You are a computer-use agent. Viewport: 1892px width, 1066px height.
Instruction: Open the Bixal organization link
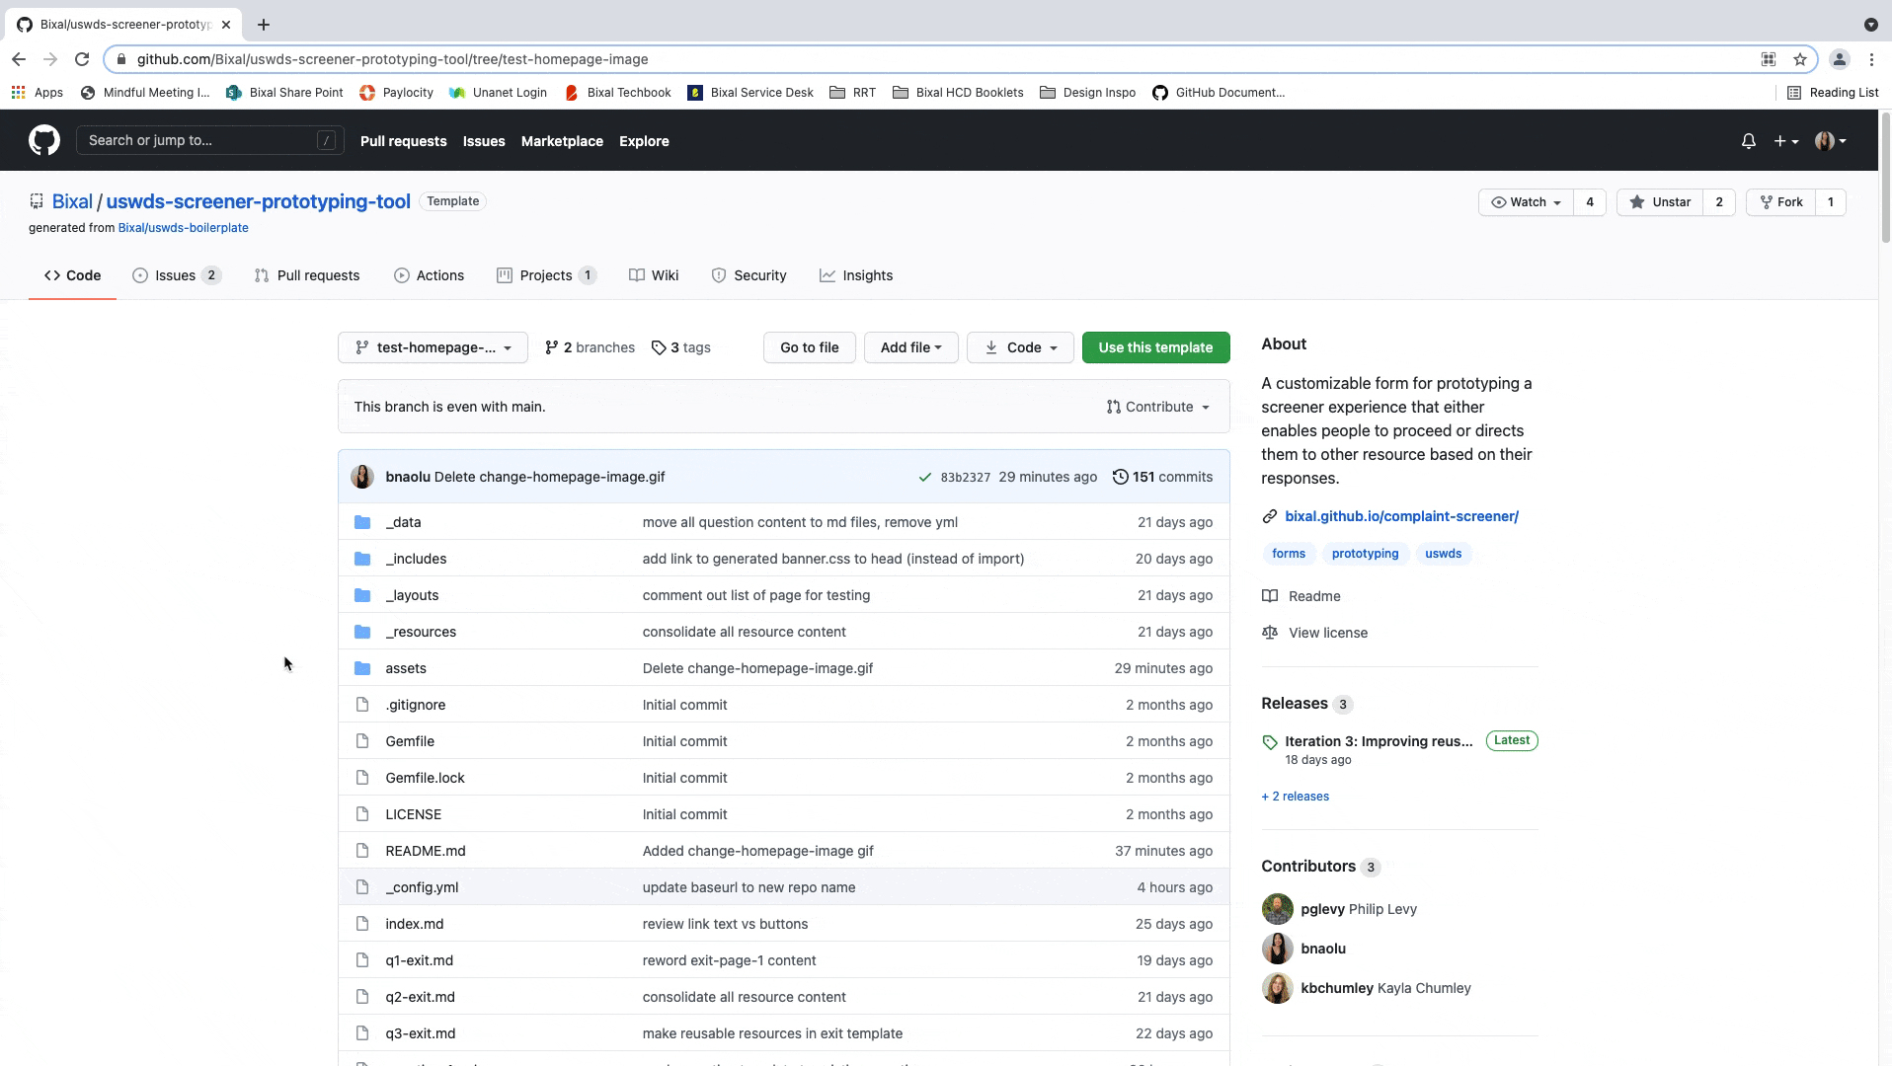[x=72, y=201]
